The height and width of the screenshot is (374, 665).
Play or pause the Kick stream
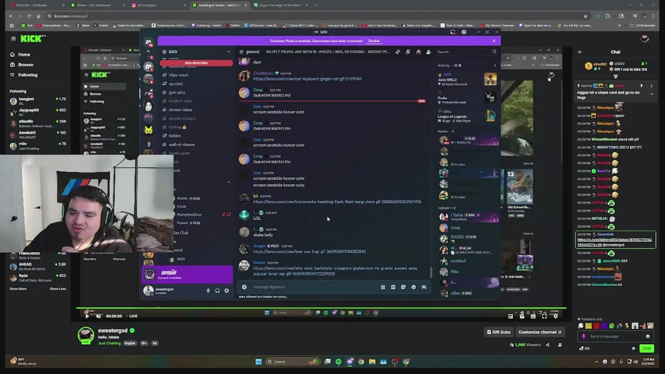87,316
